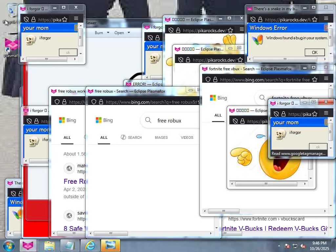Click scroll down arrow in top-left your mom dialog

[81, 53]
